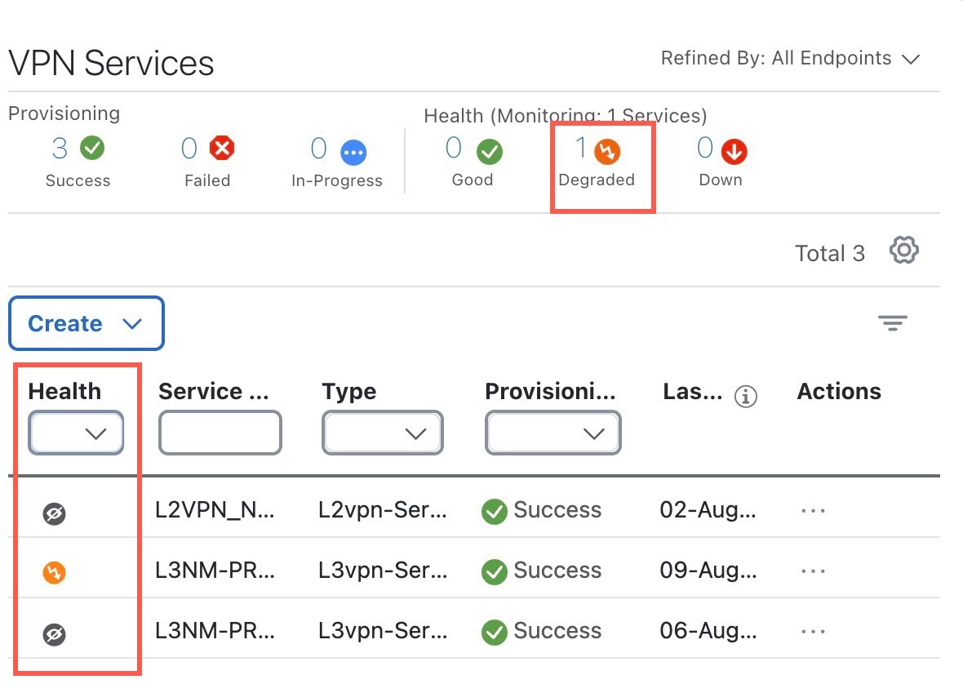This screenshot has height=684, width=963.
Task: Open the Create dropdown button
Action: (86, 323)
